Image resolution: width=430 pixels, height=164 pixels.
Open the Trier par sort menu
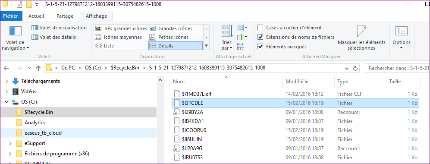click(227, 38)
